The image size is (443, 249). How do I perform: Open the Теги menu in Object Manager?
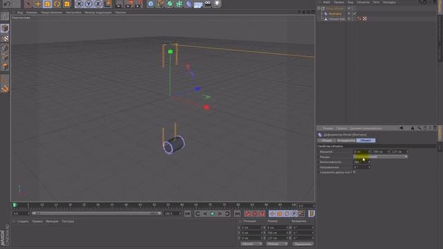[x=376, y=2]
